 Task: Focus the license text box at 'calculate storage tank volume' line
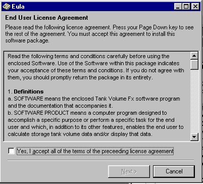[x=80, y=134]
